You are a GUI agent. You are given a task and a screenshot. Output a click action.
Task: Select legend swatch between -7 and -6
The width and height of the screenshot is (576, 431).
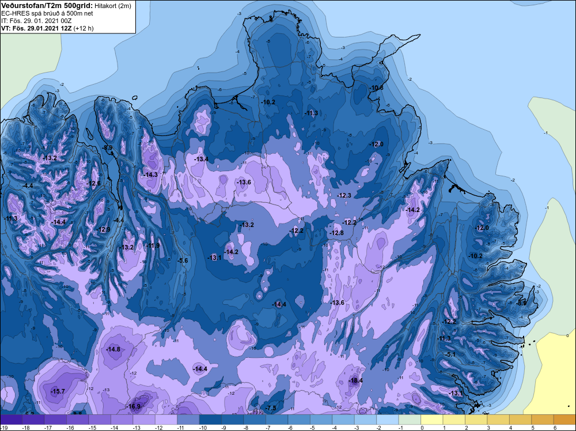coord(277,419)
